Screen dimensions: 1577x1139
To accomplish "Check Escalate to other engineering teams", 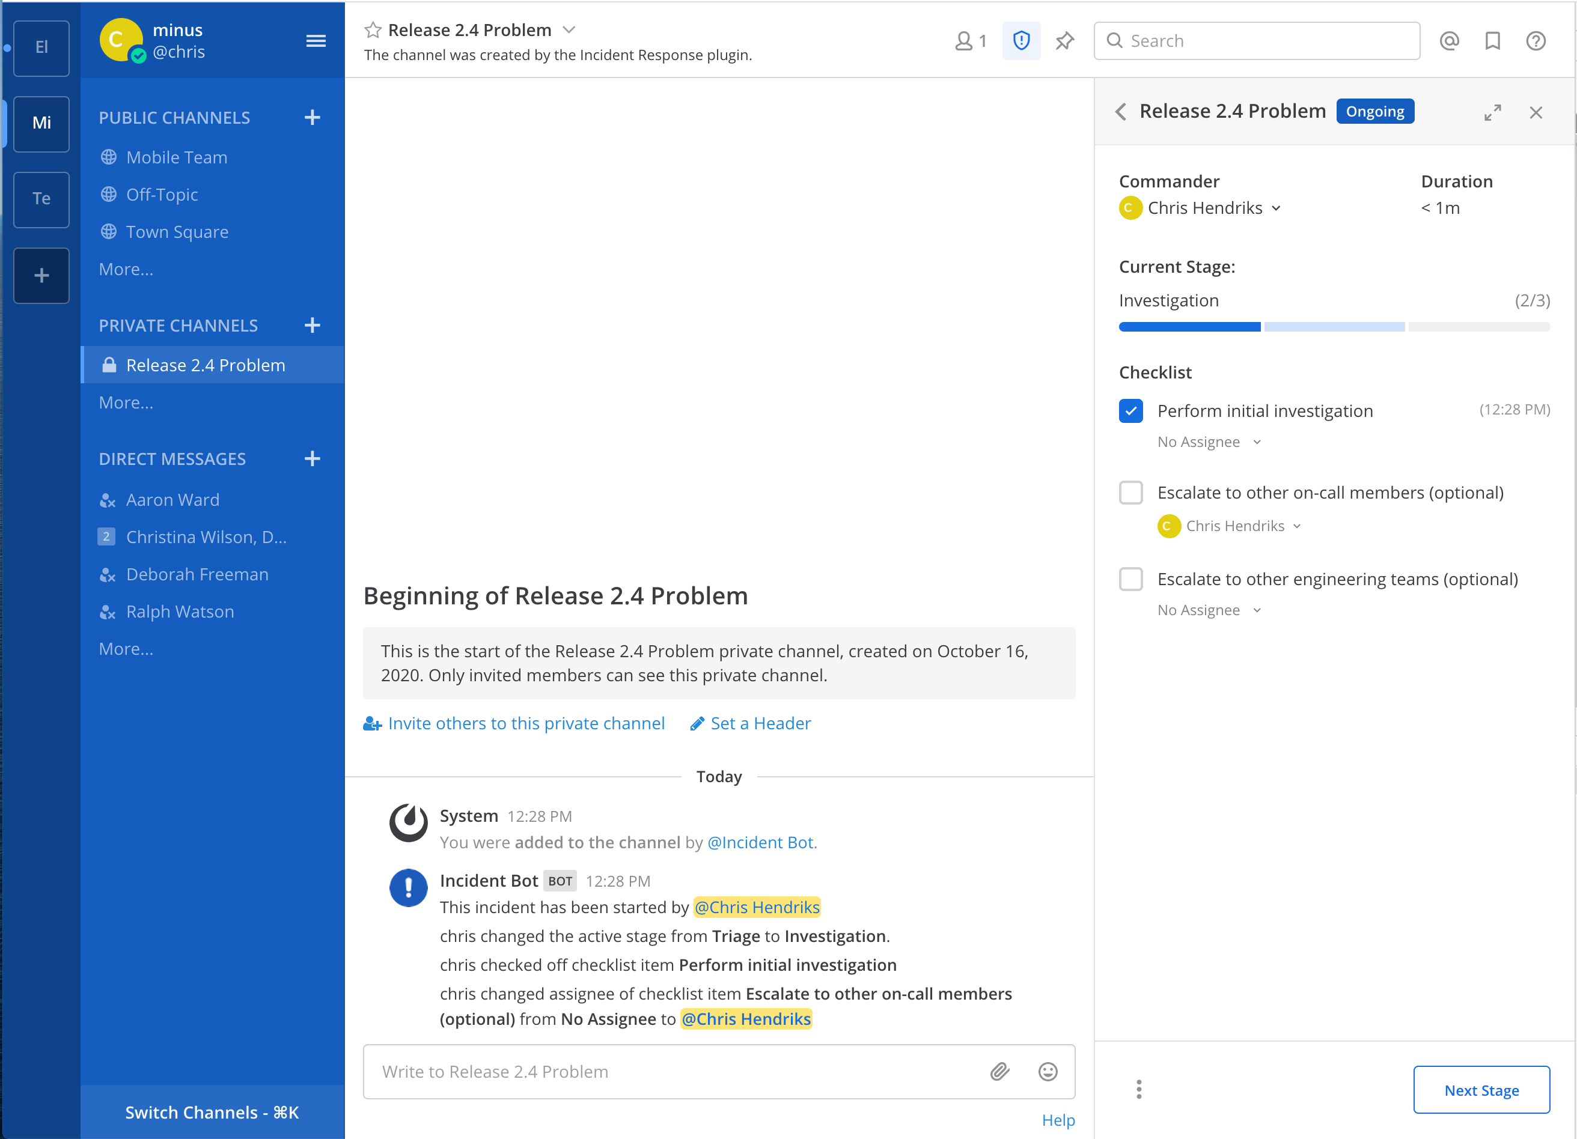I will (1130, 579).
